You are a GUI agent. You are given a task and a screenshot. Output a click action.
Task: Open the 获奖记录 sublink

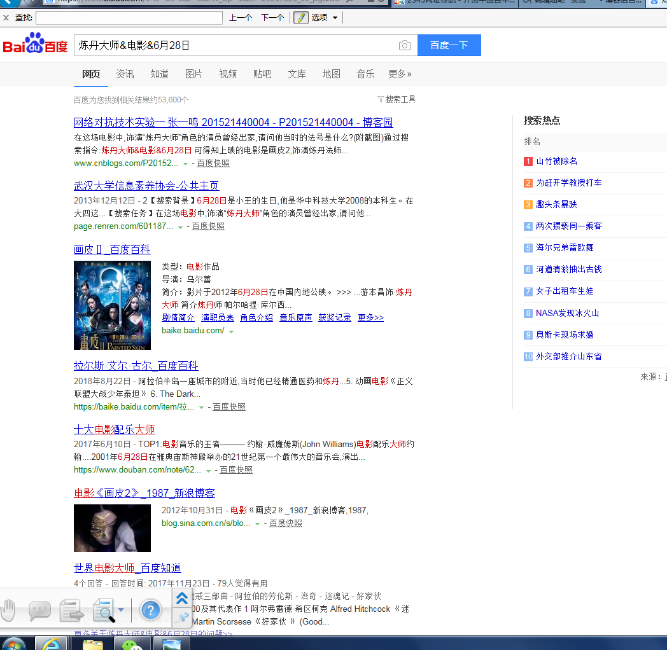click(x=335, y=317)
